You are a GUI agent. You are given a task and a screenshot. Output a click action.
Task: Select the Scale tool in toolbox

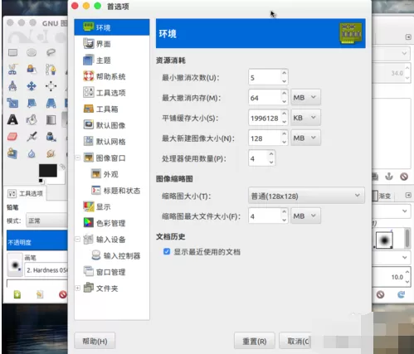[12, 103]
